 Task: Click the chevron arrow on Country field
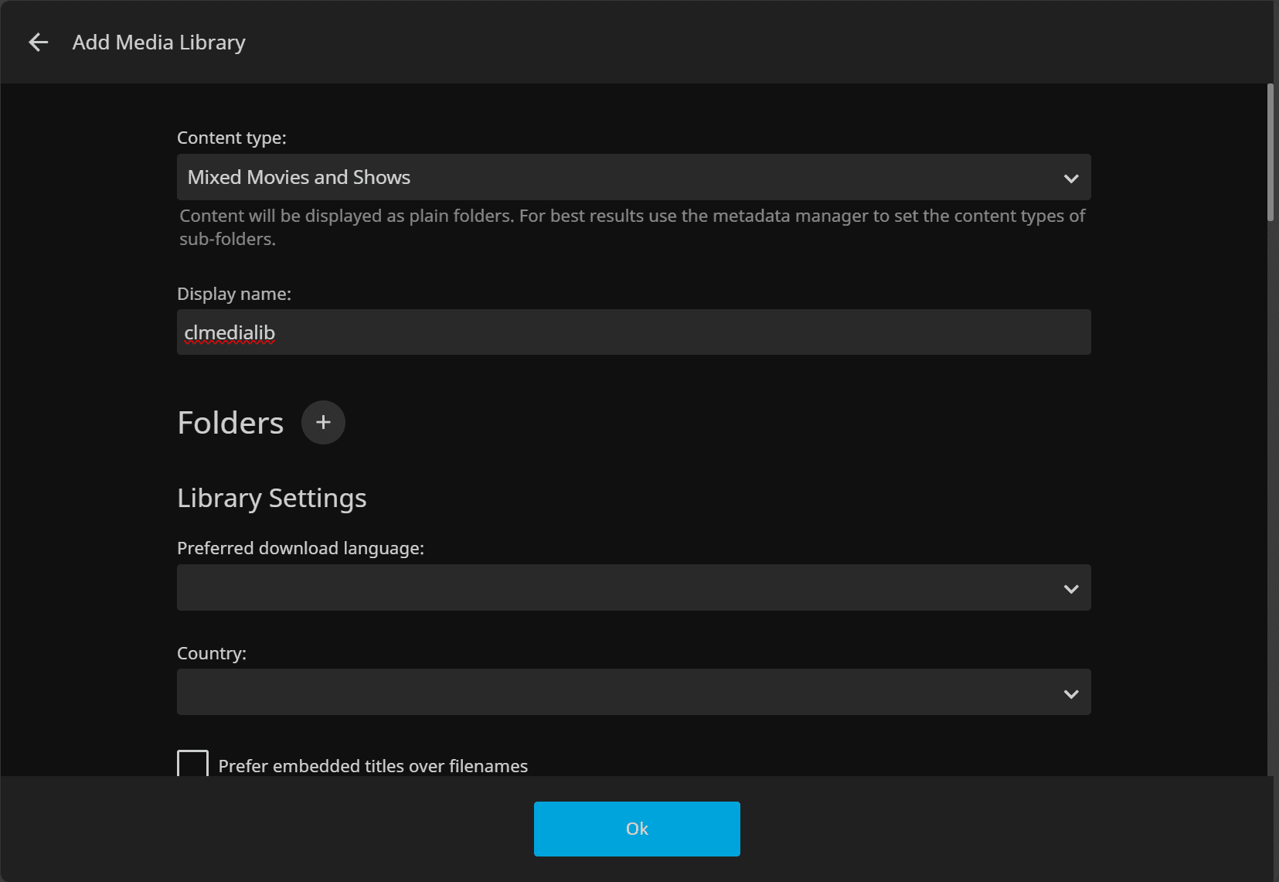(1070, 694)
